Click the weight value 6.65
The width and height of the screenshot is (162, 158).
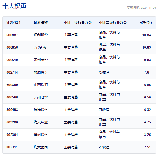tap(147, 85)
